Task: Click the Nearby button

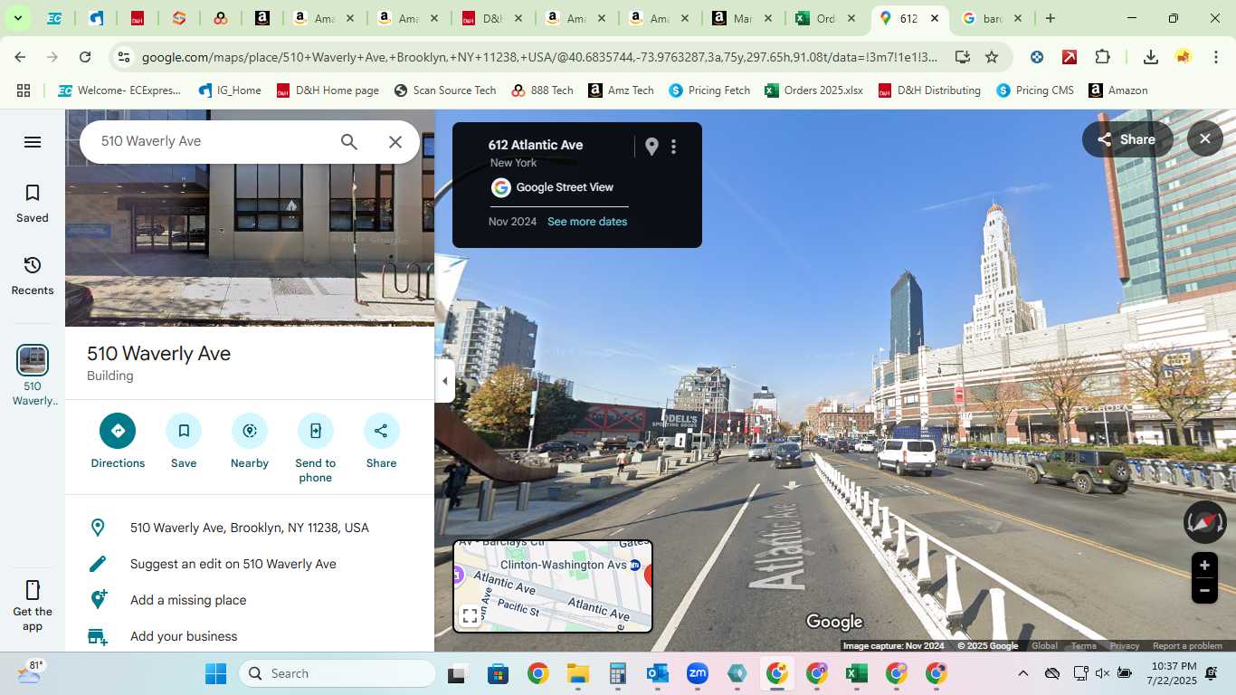Action: pos(250,442)
